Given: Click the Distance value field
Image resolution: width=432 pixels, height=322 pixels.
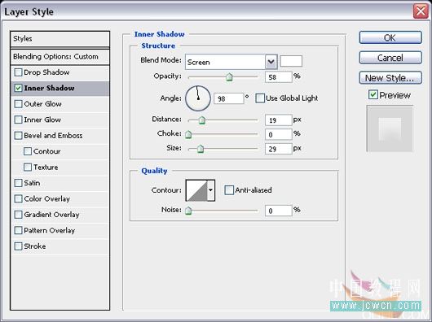Looking at the screenshot, I should (x=278, y=120).
